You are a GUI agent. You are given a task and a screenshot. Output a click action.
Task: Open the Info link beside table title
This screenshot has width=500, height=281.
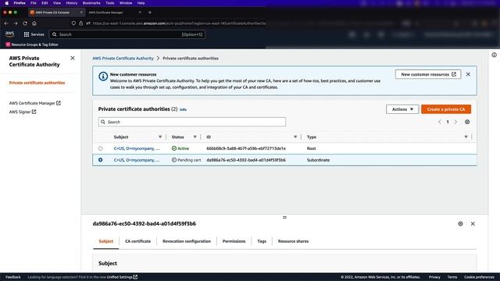point(183,109)
